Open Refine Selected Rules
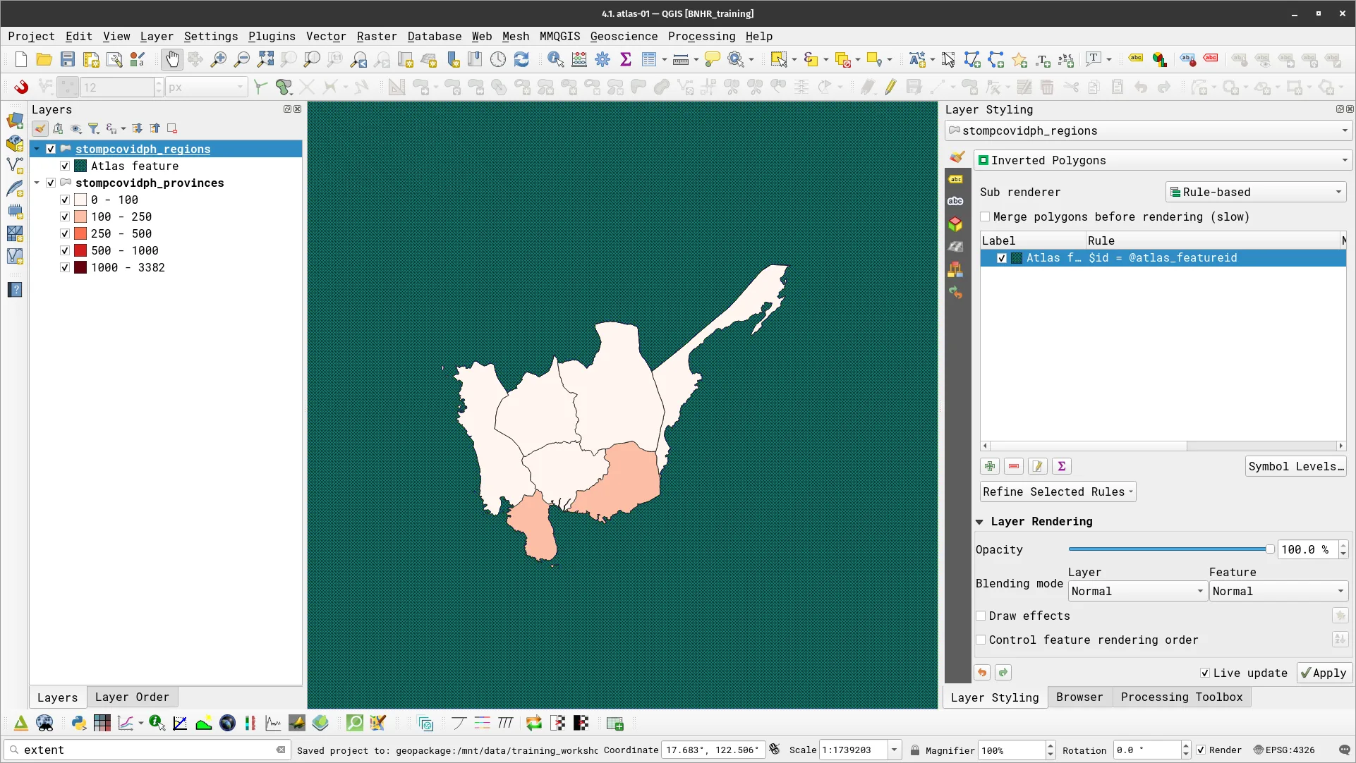This screenshot has width=1356, height=763. click(1056, 492)
